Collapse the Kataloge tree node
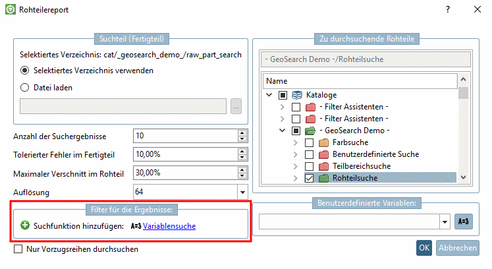This screenshot has width=492, height=269. click(x=269, y=94)
